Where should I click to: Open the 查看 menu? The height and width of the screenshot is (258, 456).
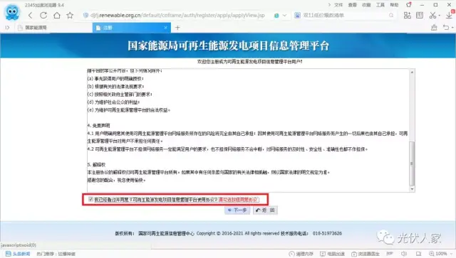click(353, 5)
